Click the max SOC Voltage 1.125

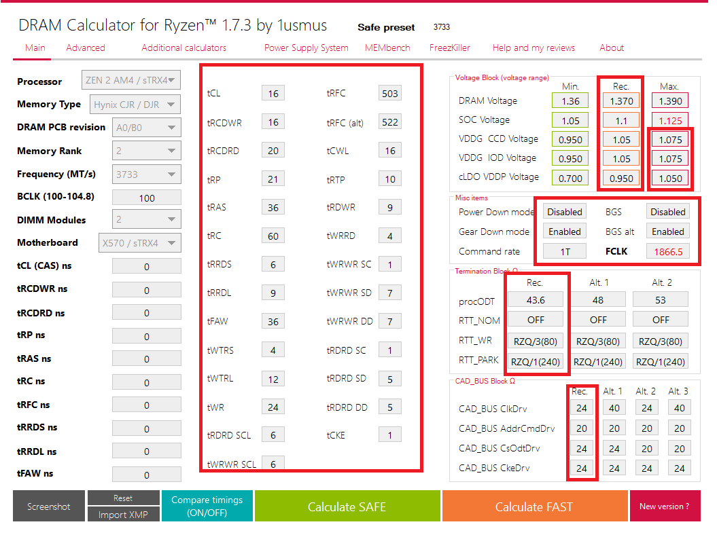[670, 121]
